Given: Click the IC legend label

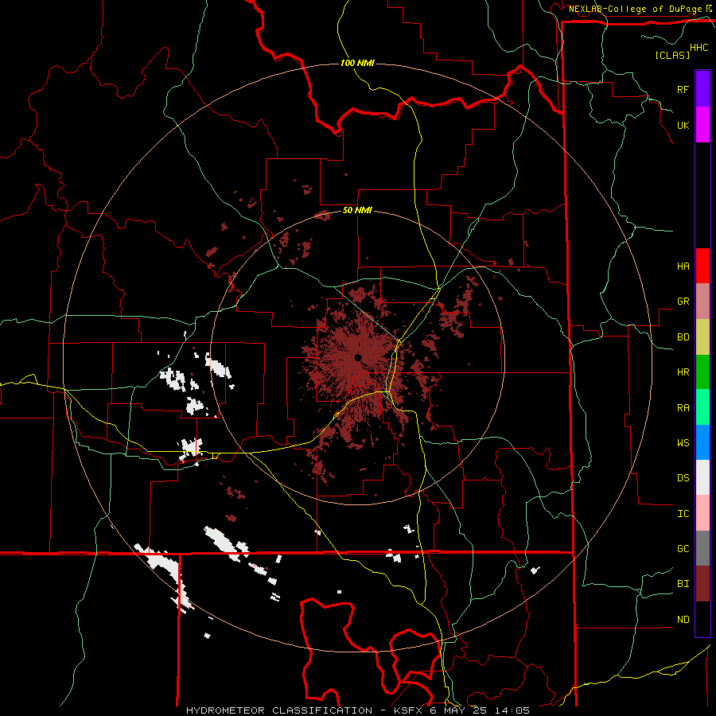Looking at the screenshot, I should click(x=683, y=513).
